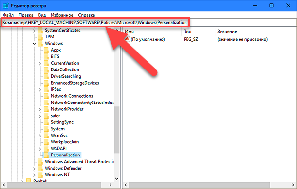Screen dimensions: 297x189
Task: Click the DriverSearching folder icon
Action: coord(46,76)
